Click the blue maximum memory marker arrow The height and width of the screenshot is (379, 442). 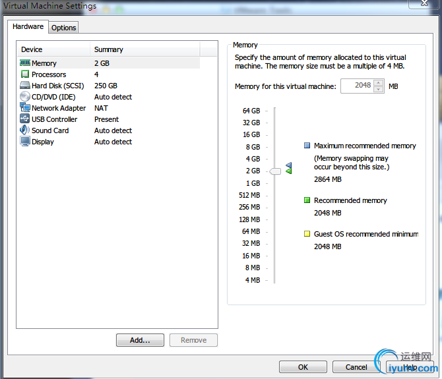pyautogui.click(x=289, y=166)
